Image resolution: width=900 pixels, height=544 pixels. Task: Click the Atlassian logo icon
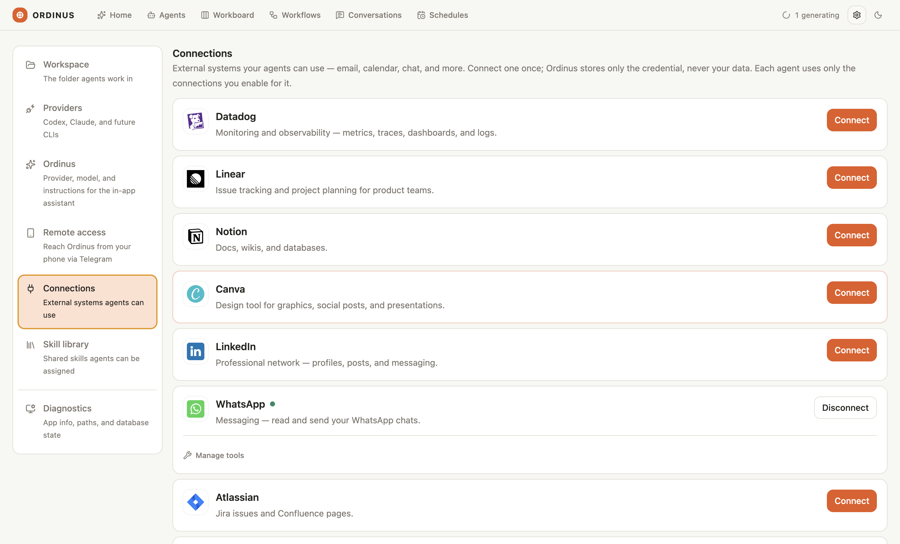[195, 502]
